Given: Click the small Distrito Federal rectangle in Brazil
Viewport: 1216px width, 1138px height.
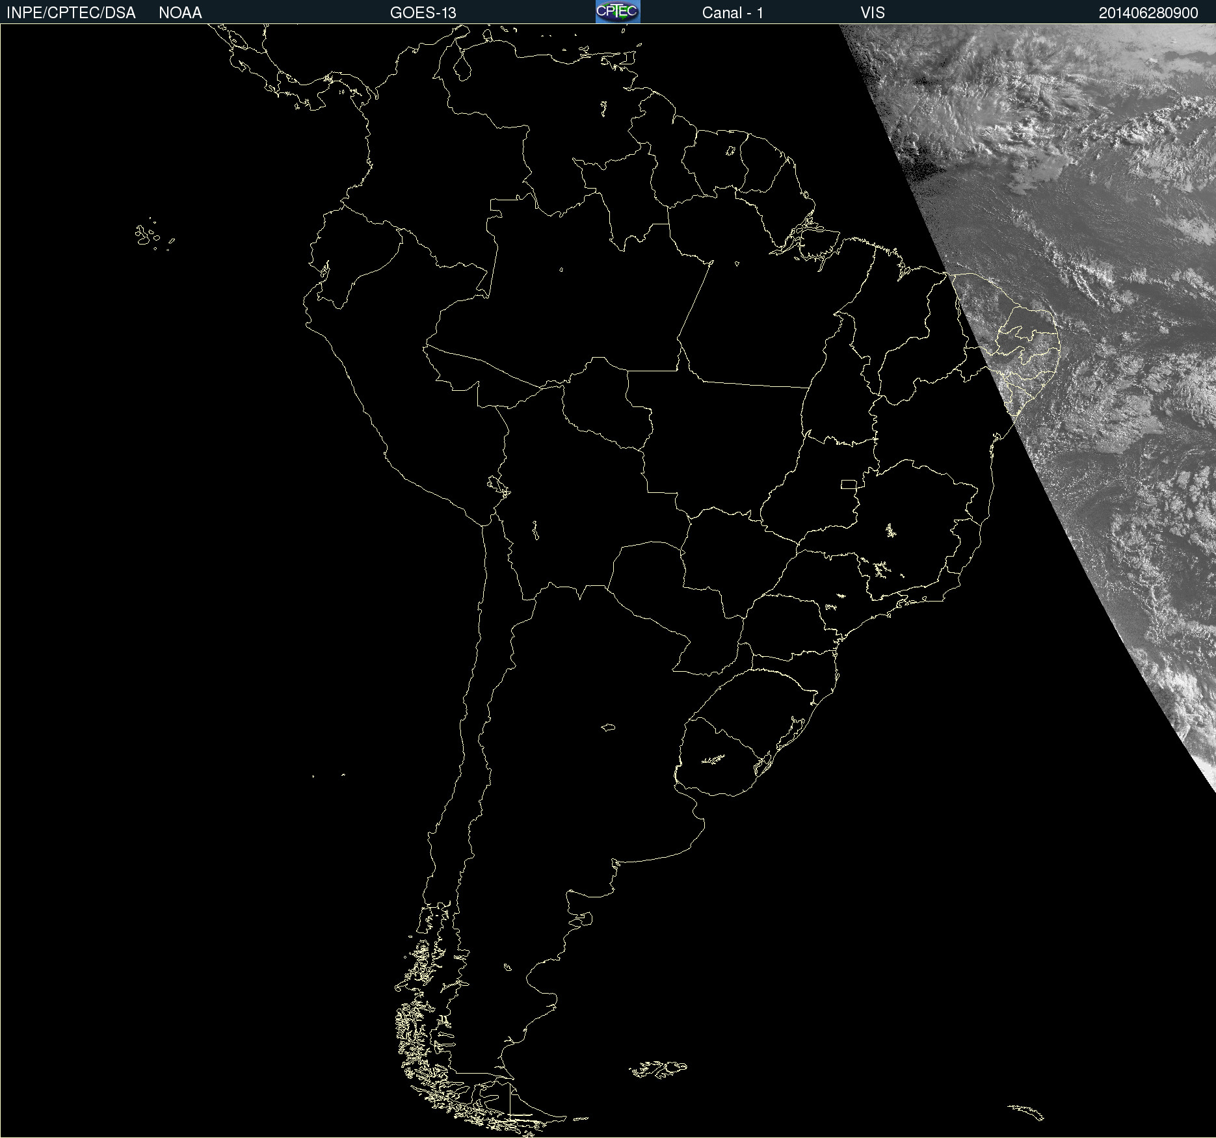Looking at the screenshot, I should 849,484.
